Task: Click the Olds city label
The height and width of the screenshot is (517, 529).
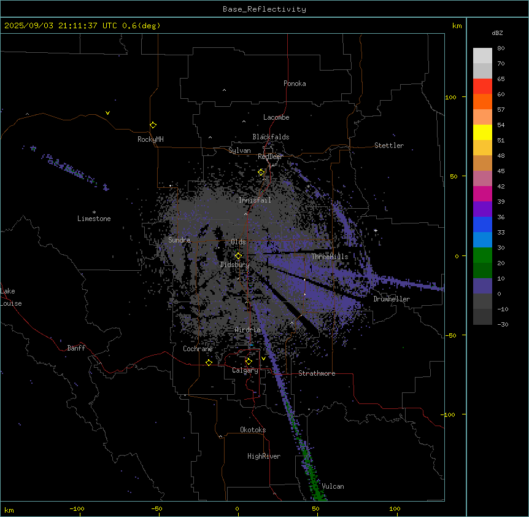Action: tap(238, 242)
